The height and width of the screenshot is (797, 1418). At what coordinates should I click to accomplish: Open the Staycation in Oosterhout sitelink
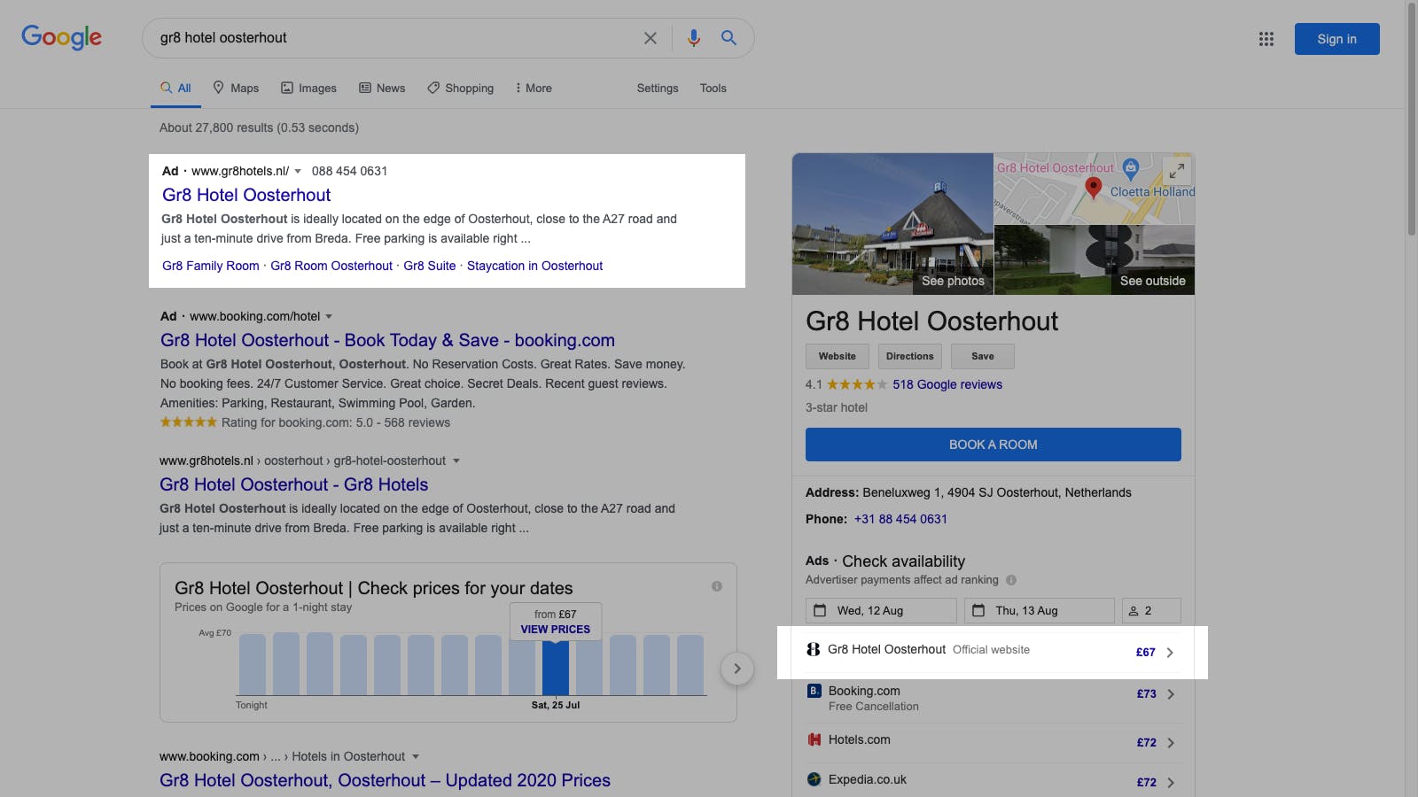[x=534, y=266]
